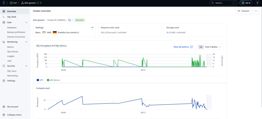Click the 36.52 MiB storage used value
Screen dimensions: 262x119
click(176, 33)
